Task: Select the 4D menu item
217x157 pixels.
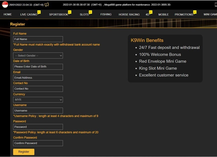Action: point(147,14)
